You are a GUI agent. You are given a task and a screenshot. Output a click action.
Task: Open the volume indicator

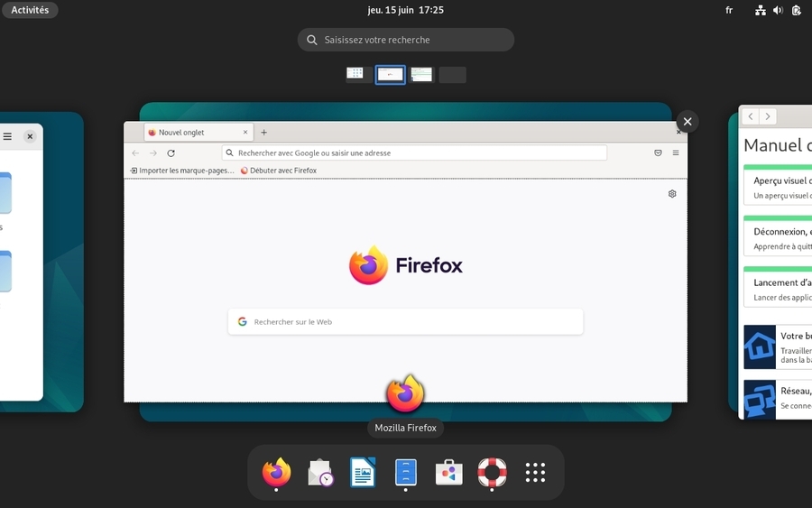(x=778, y=10)
